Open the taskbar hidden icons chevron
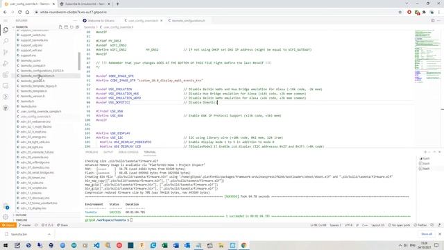Image resolution: width=444 pixels, height=250 pixels. click(x=400, y=245)
